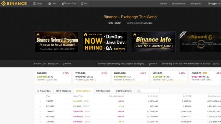Open the LaunchPad page
Image resolution: width=221 pixels, height=124 pixels.
(x=69, y=3)
